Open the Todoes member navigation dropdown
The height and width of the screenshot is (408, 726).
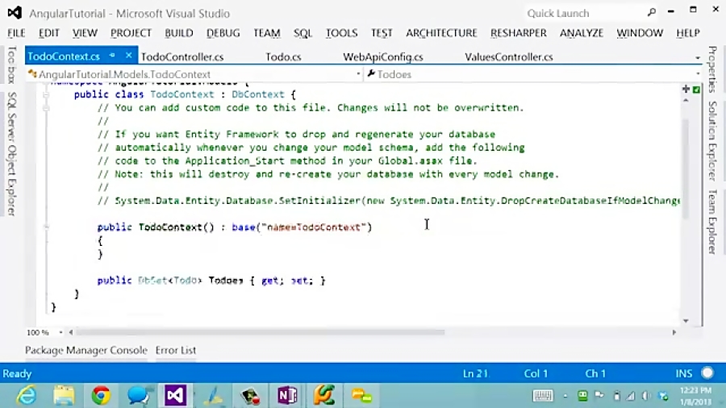(x=698, y=74)
